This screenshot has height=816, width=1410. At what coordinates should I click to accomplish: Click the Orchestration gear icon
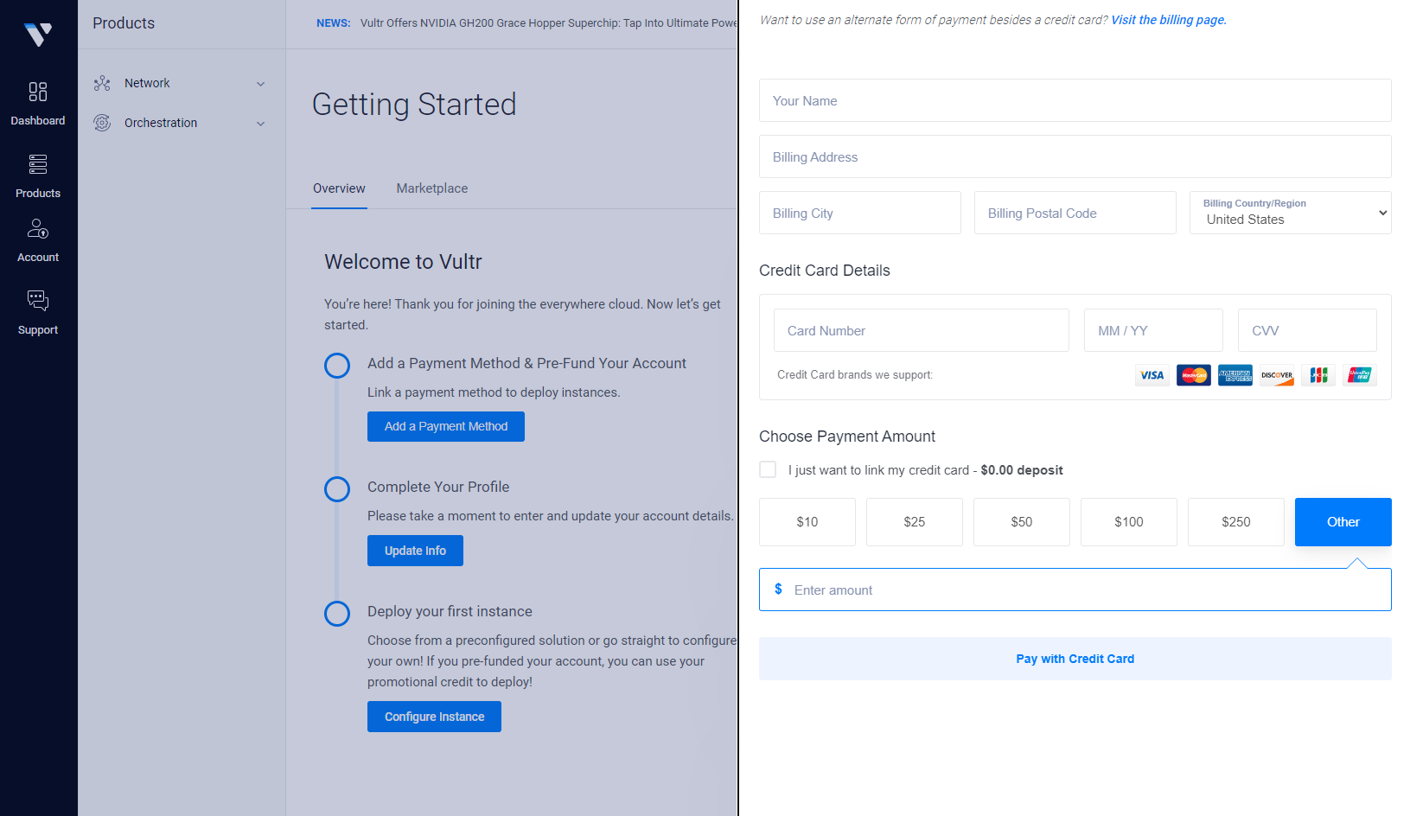102,123
